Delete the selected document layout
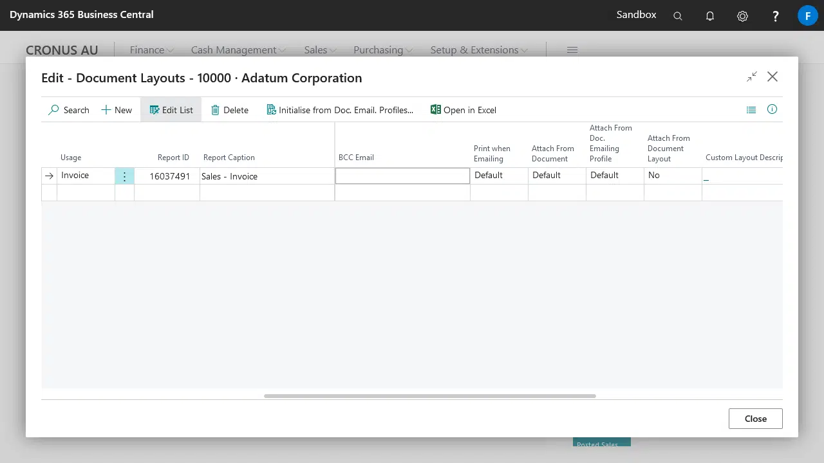Image resolution: width=824 pixels, height=463 pixels. click(x=230, y=110)
